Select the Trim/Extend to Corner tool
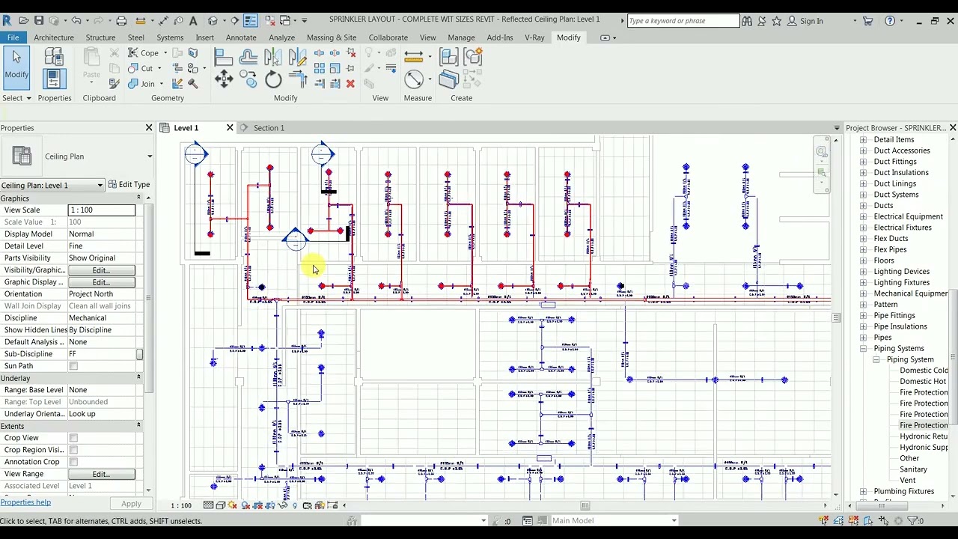 click(298, 79)
